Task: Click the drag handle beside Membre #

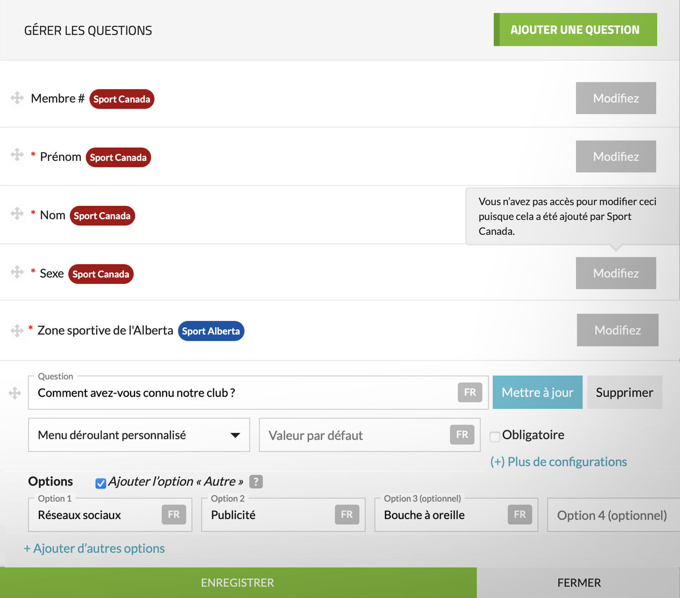Action: (17, 98)
